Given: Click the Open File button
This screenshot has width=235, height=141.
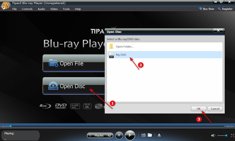Looking at the screenshot, I should click(x=74, y=63).
